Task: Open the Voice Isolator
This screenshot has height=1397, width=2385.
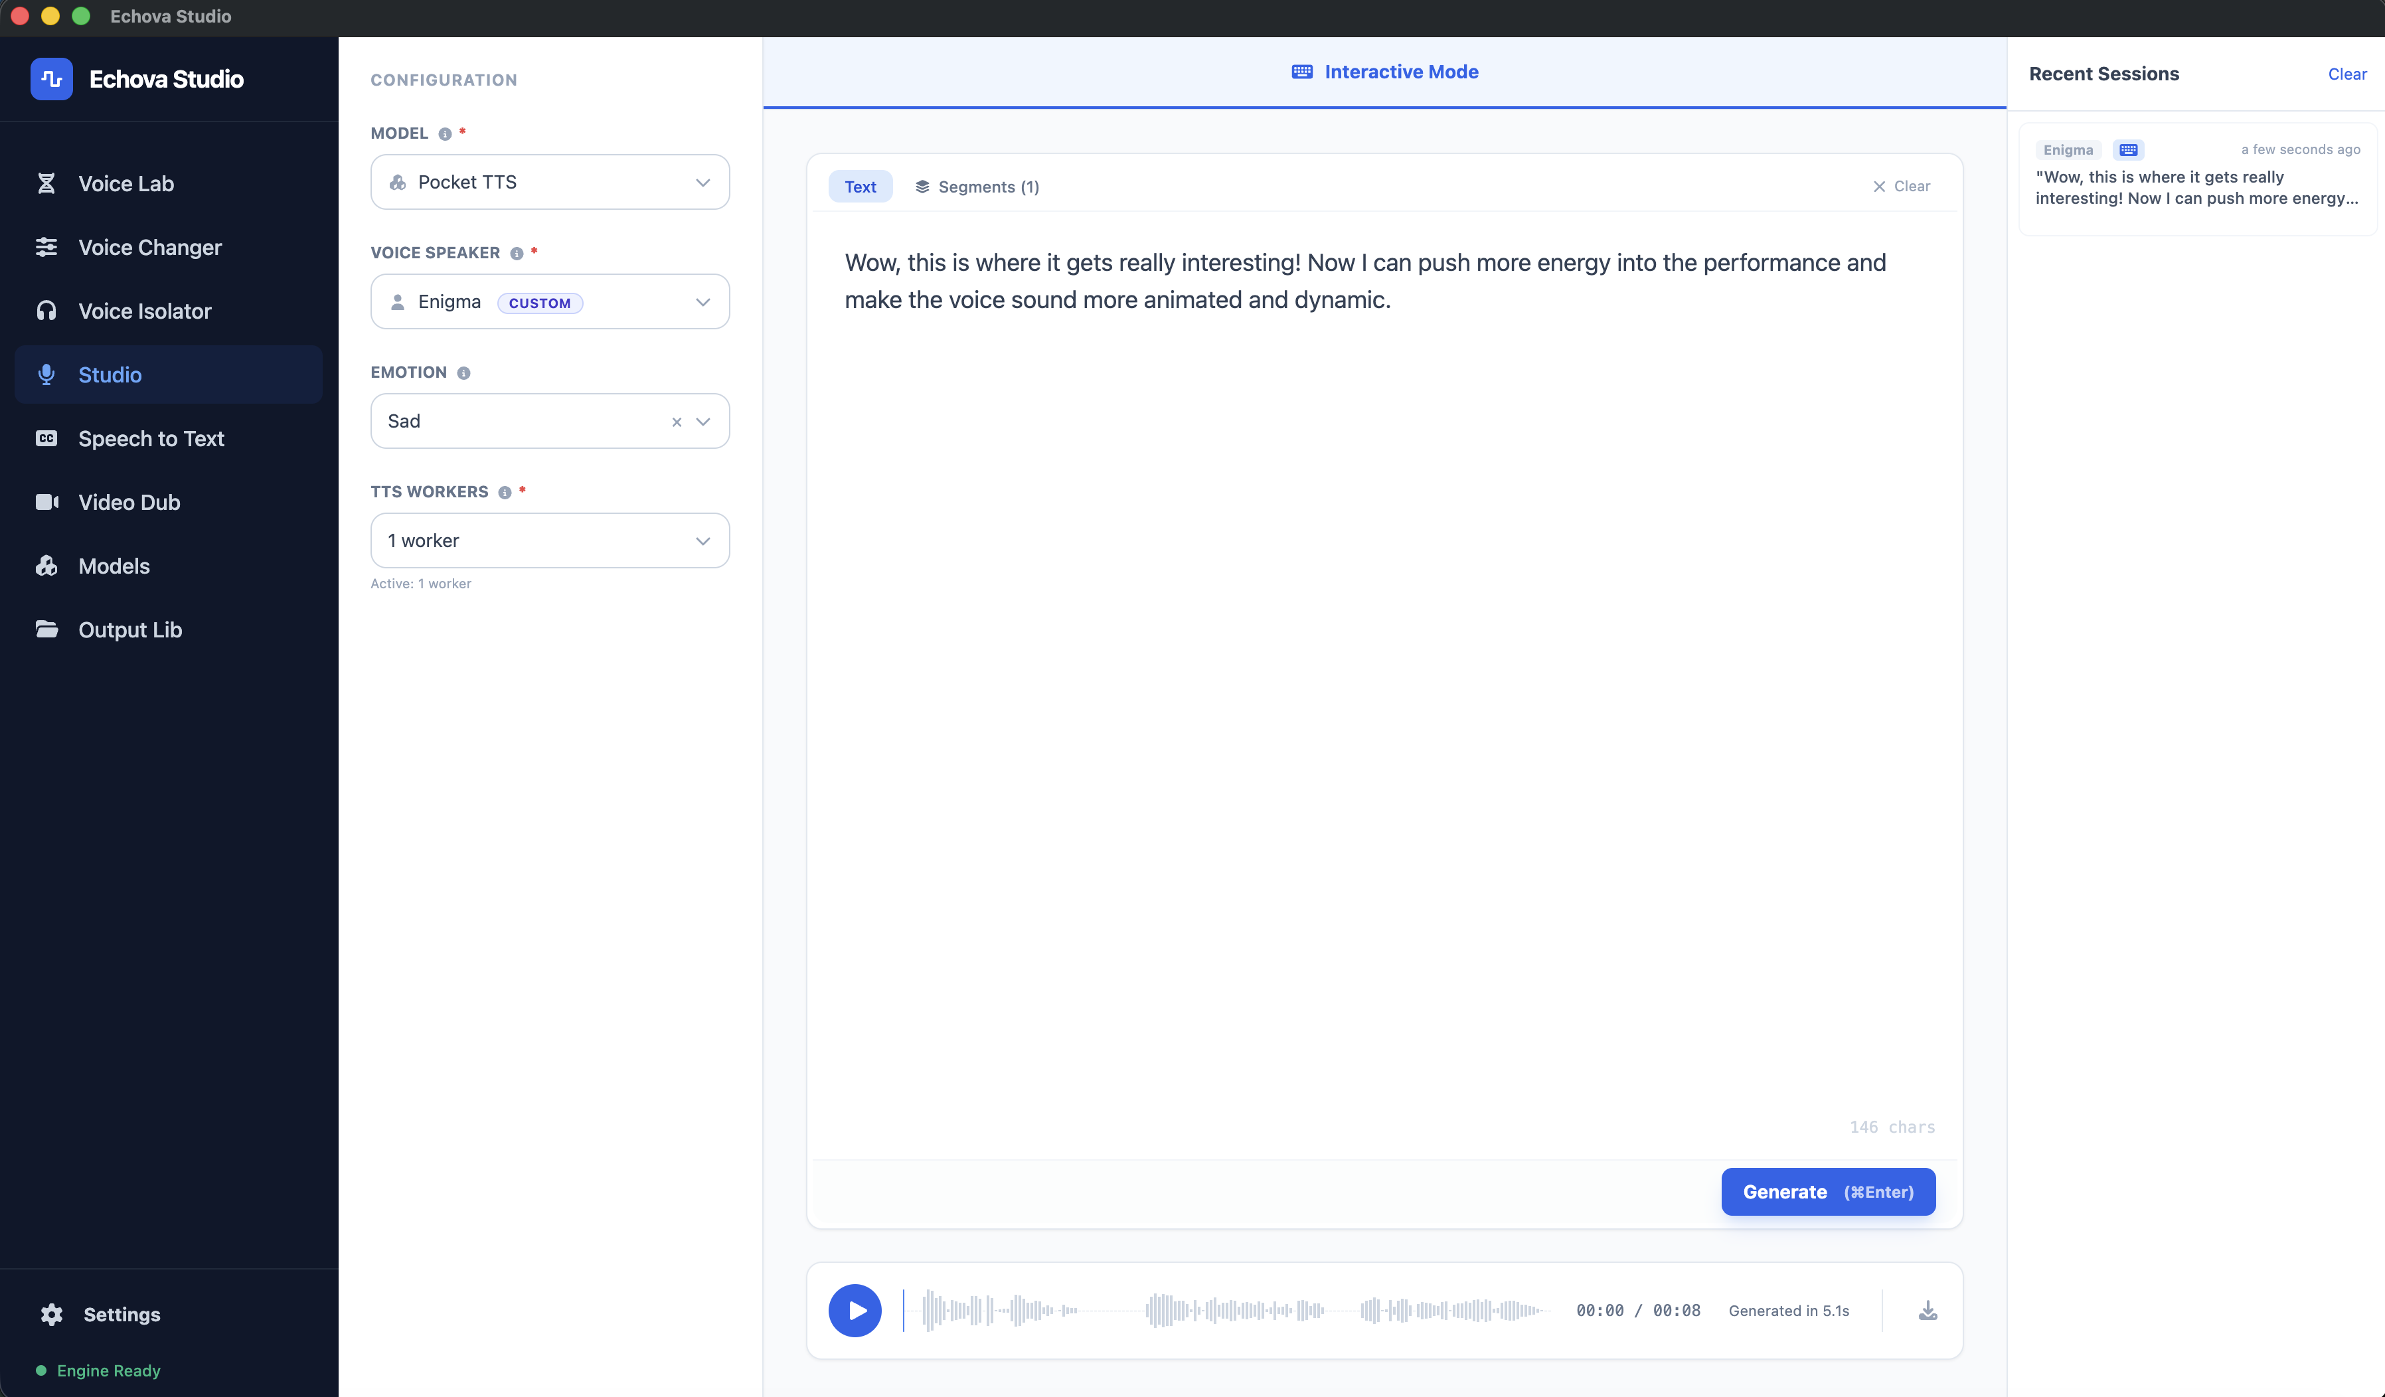Action: click(x=144, y=311)
